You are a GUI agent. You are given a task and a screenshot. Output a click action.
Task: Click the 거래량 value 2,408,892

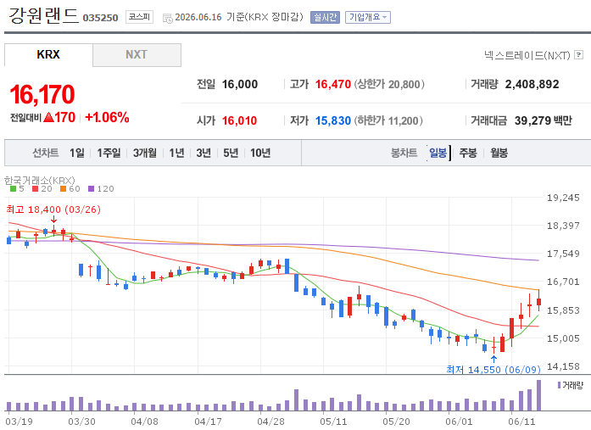point(532,84)
